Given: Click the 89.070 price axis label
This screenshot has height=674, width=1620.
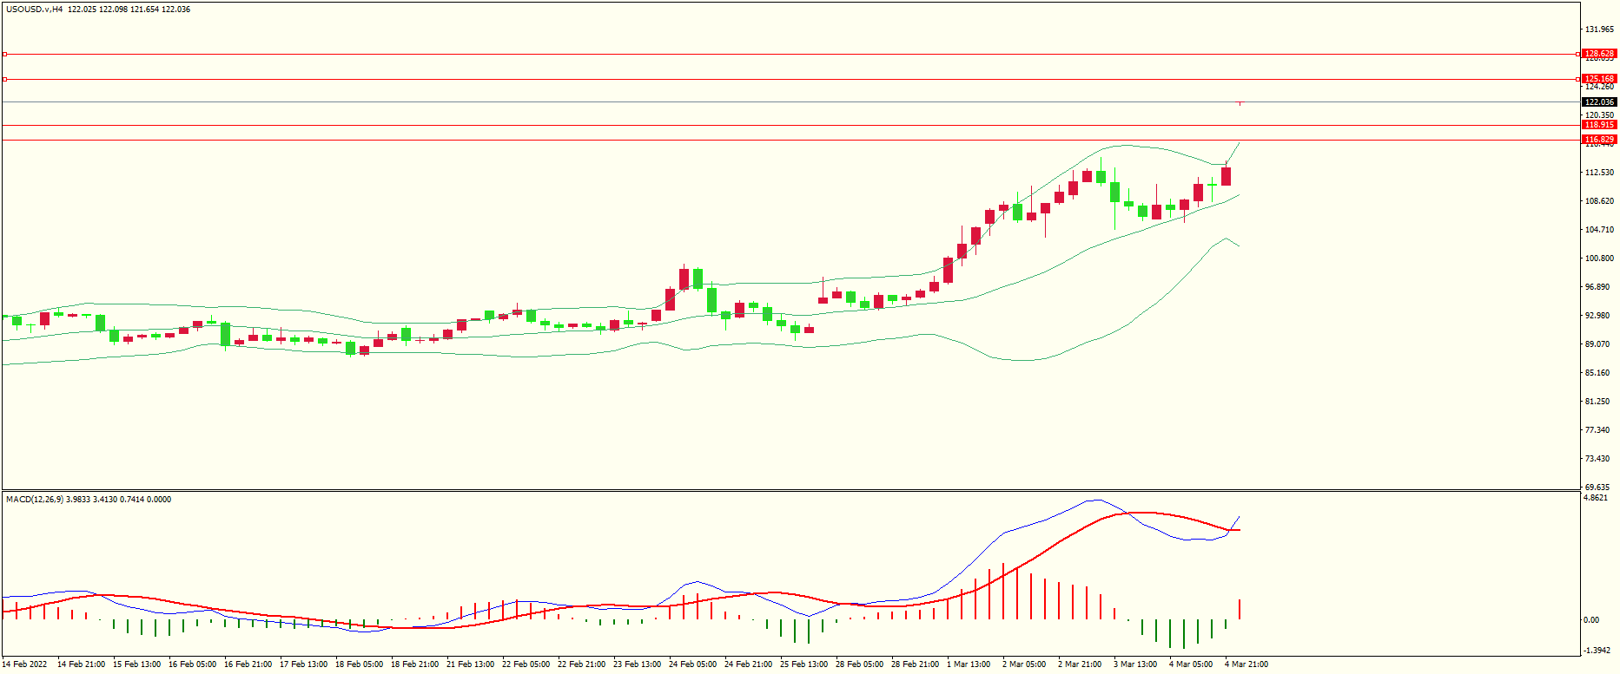Looking at the screenshot, I should 1599,344.
